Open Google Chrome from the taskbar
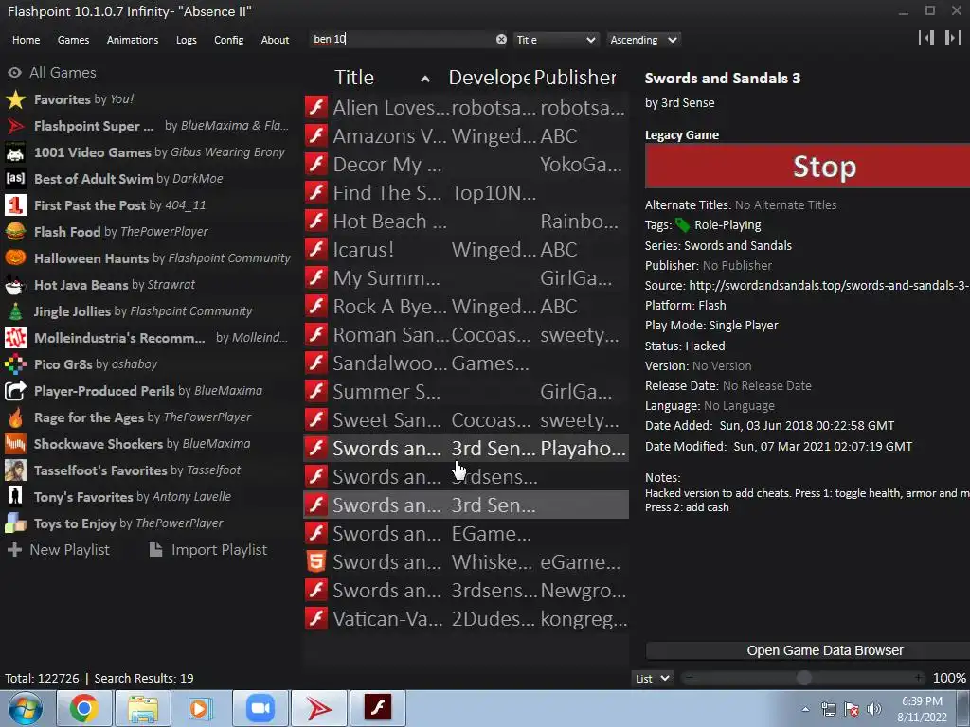The height and width of the screenshot is (727, 970). (x=83, y=708)
